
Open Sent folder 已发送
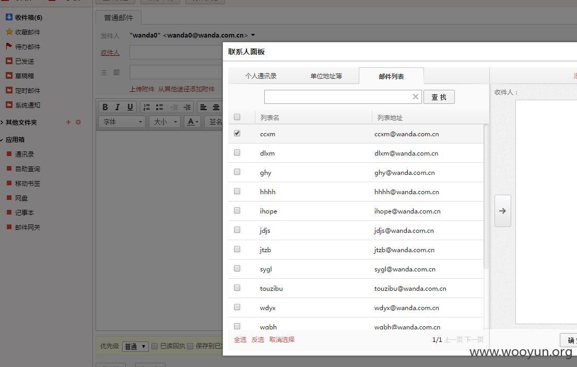[x=25, y=61]
